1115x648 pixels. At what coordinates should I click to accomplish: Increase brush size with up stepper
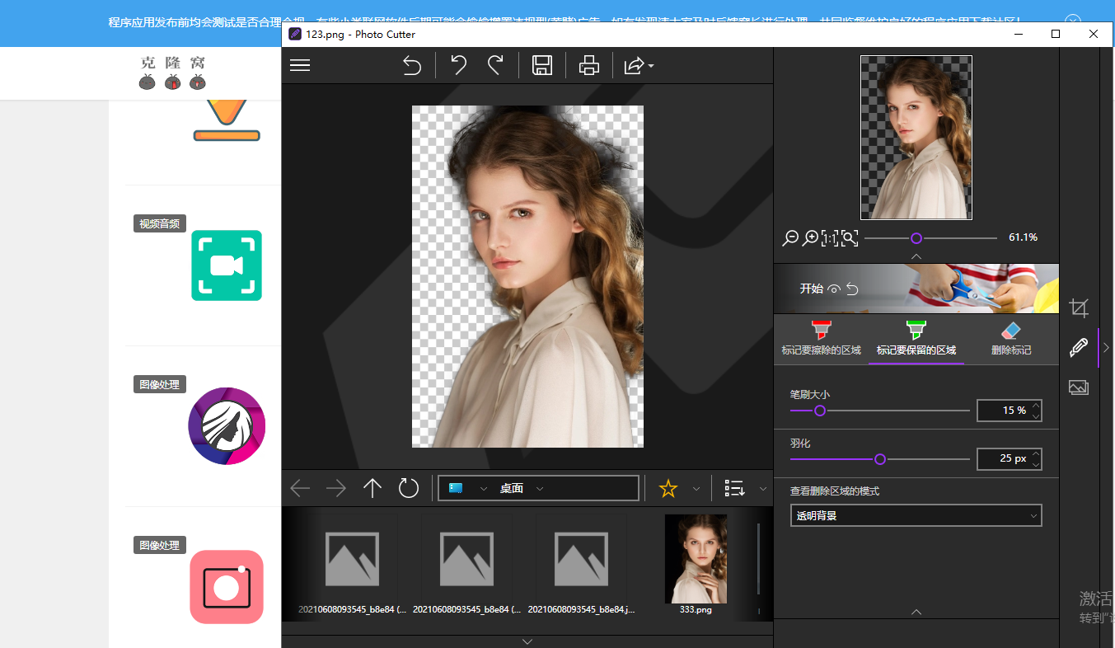tap(1036, 405)
